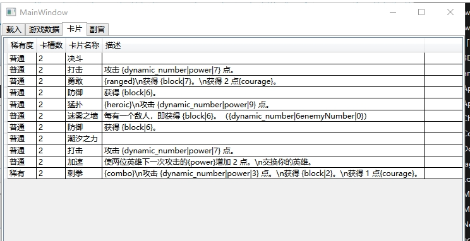Click the 普通 rarity cell in 潮汐之力 row
The height and width of the screenshot is (241, 470).
click(22, 139)
